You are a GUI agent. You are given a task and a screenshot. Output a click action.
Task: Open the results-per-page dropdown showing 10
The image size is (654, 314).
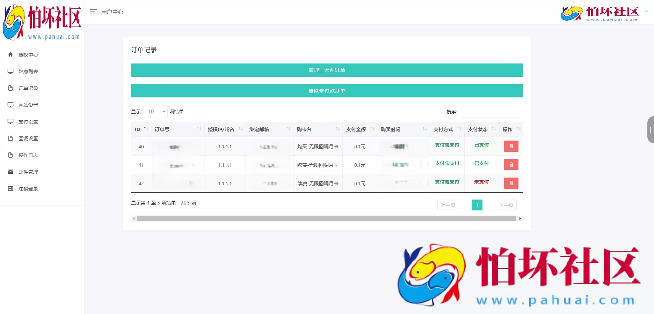coord(155,111)
